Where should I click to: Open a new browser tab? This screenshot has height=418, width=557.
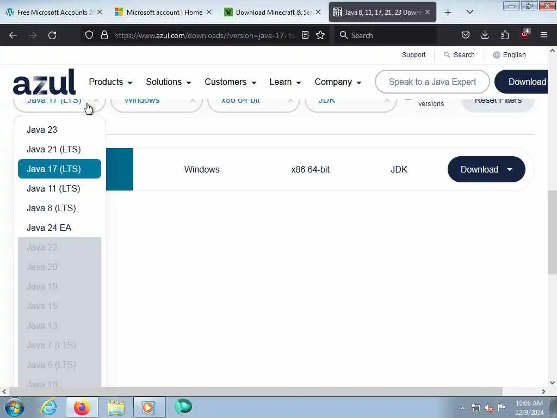(x=448, y=13)
